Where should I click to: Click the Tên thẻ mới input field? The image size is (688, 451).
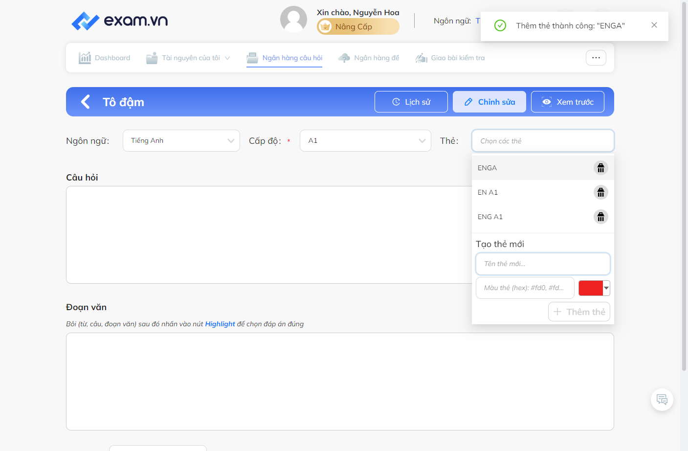[543, 264]
